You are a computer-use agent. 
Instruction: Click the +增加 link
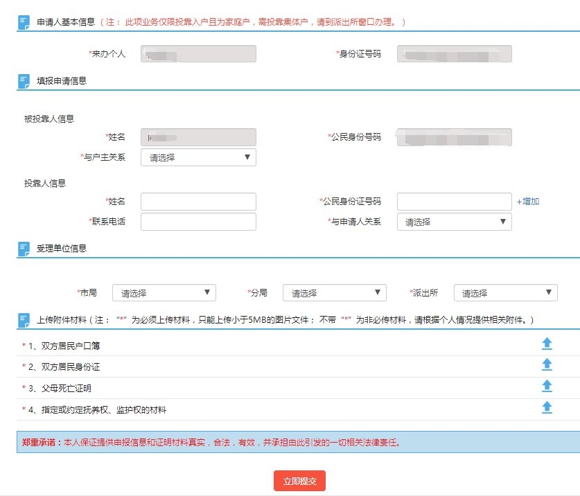click(x=528, y=202)
